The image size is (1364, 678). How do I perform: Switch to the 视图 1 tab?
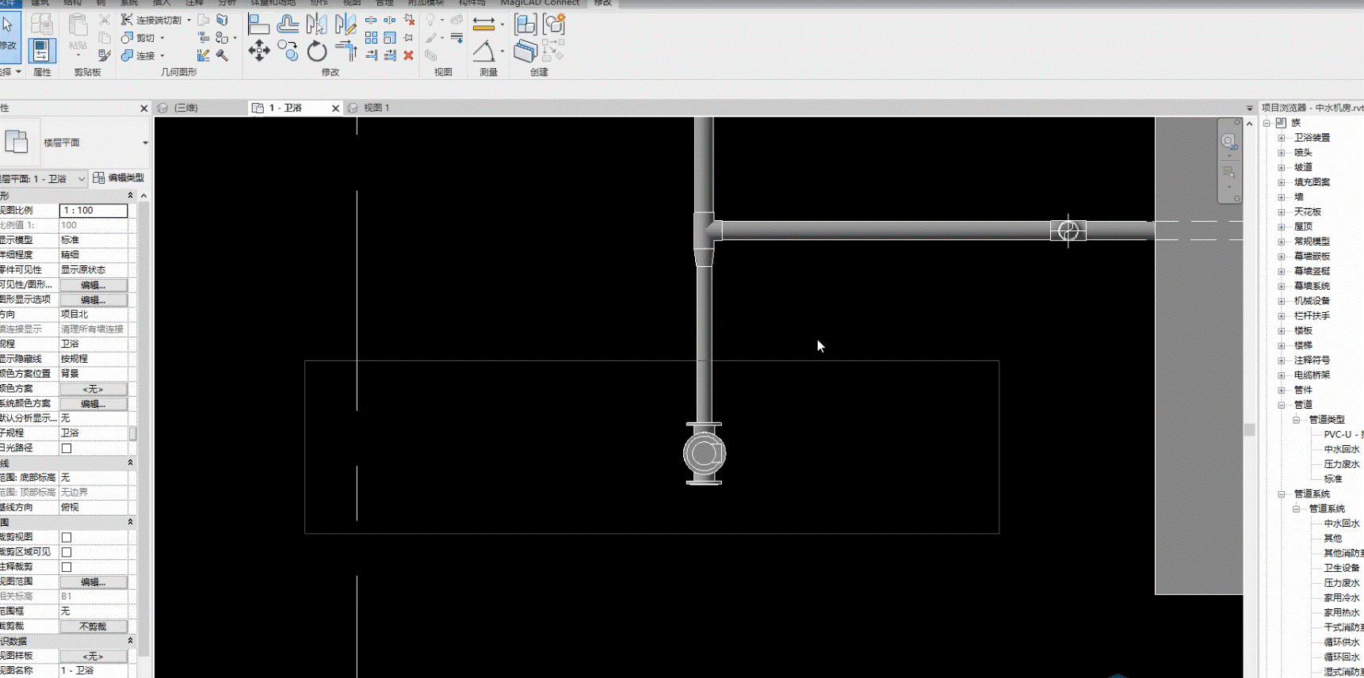click(376, 108)
